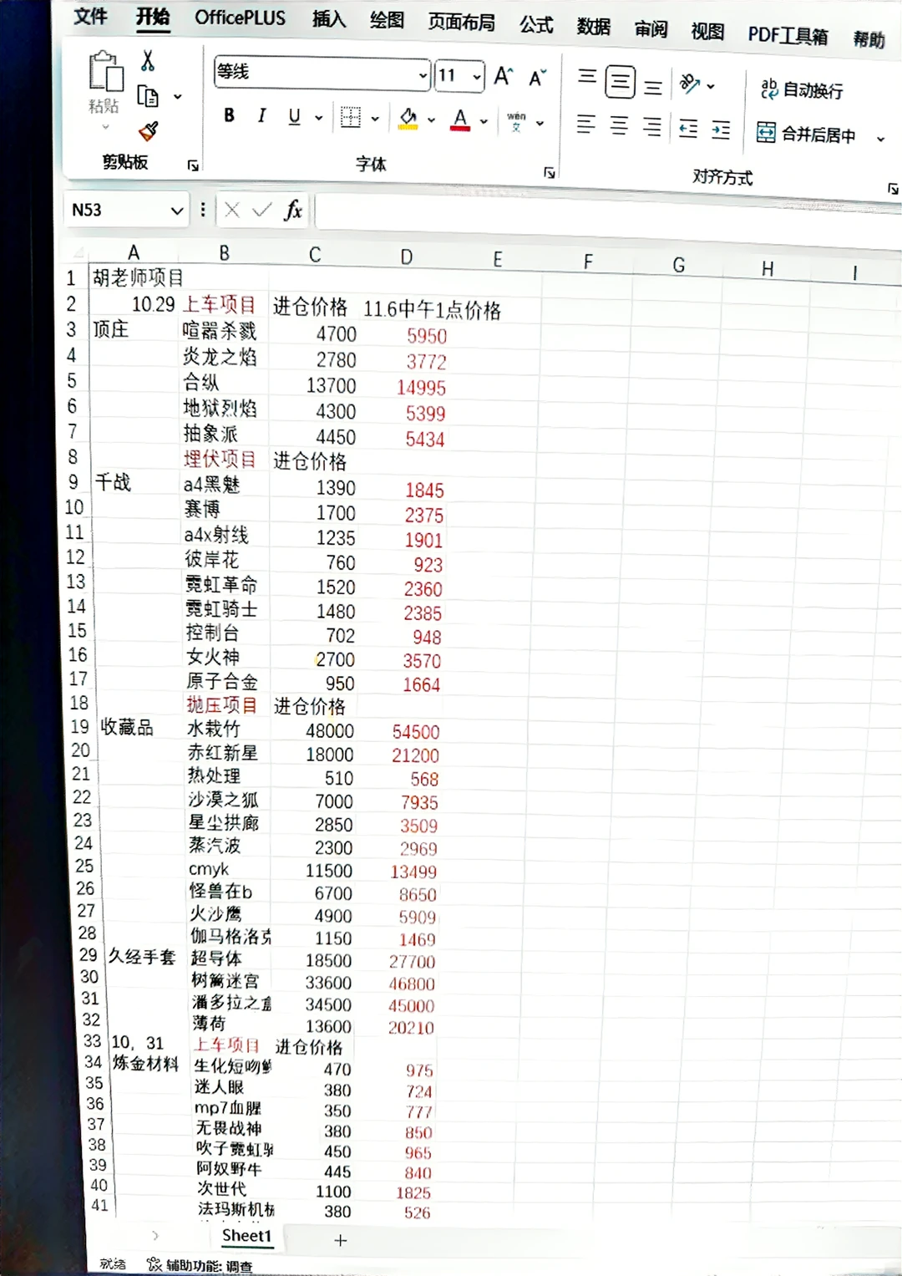Open the PDF工具箱 tab
The image size is (902, 1276).
788,35
